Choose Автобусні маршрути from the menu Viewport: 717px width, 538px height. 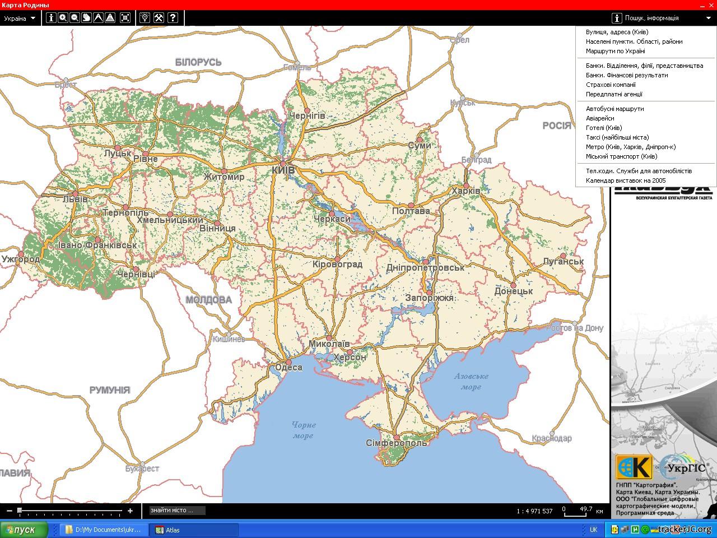pos(614,109)
